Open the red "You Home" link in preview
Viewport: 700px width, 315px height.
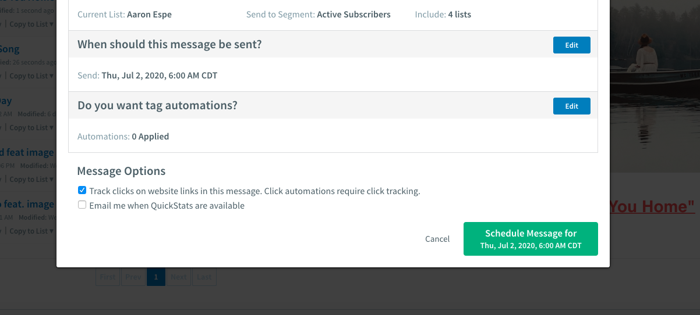click(x=652, y=206)
